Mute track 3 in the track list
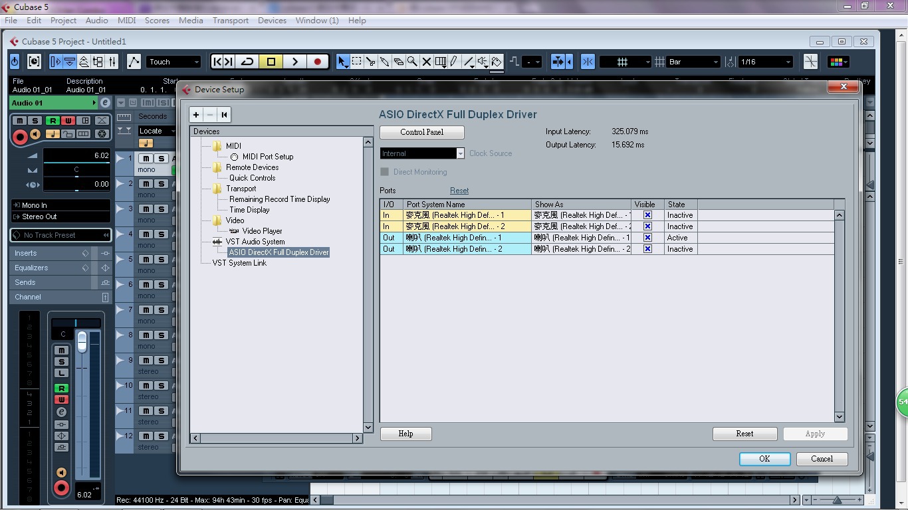This screenshot has width=908, height=510. (146, 209)
